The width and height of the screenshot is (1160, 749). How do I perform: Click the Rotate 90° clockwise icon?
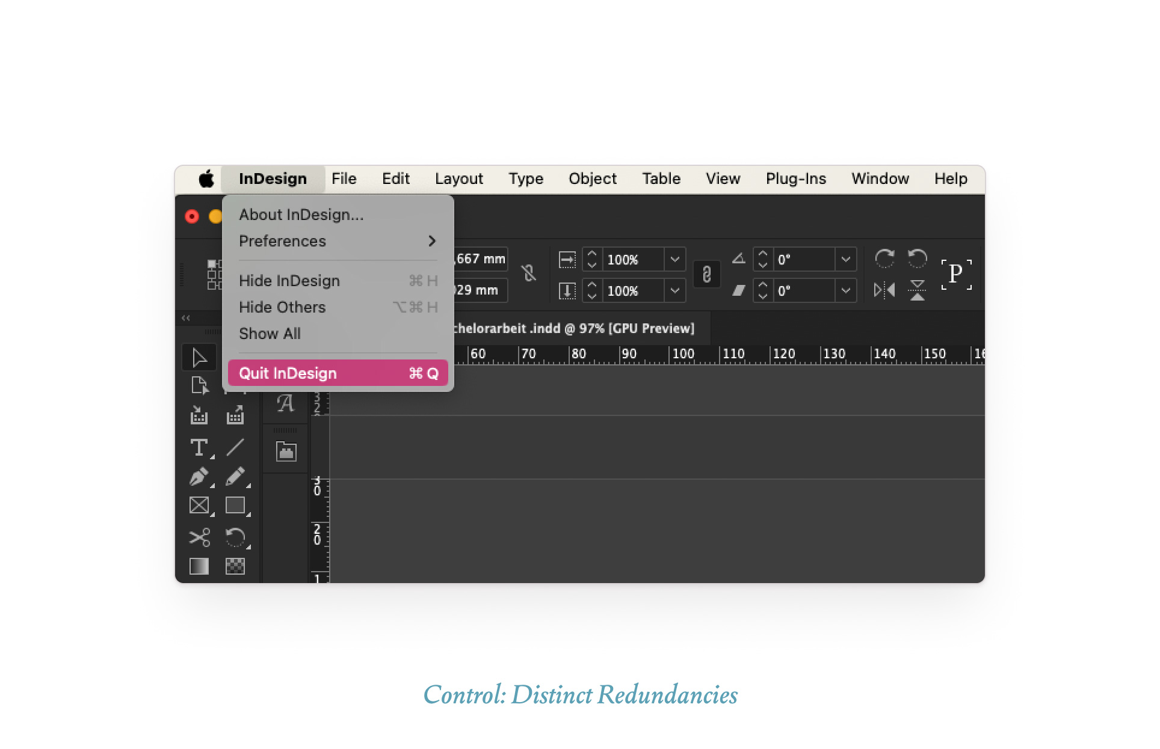(x=884, y=259)
